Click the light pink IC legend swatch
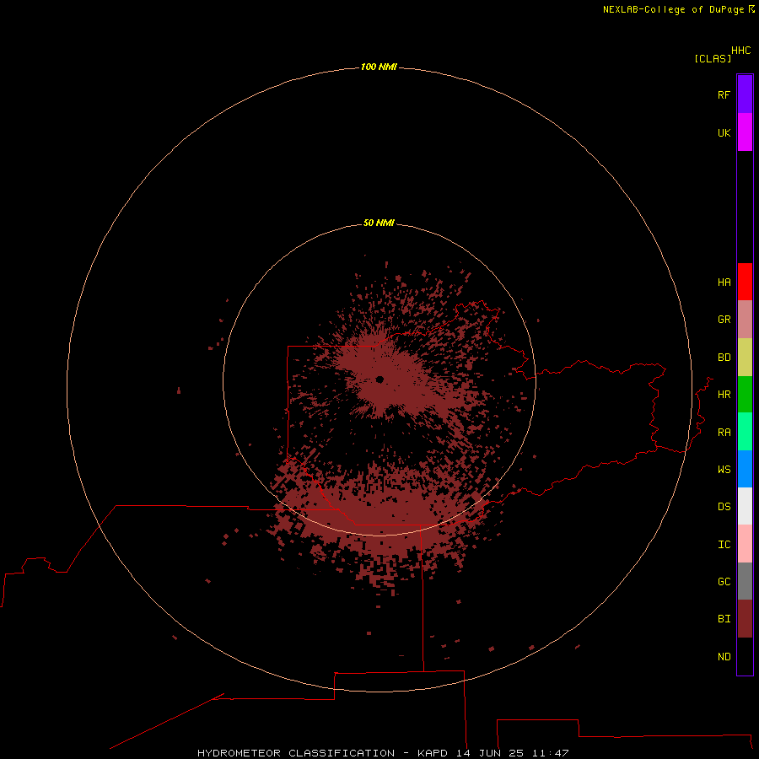This screenshot has height=759, width=759. pos(745,544)
